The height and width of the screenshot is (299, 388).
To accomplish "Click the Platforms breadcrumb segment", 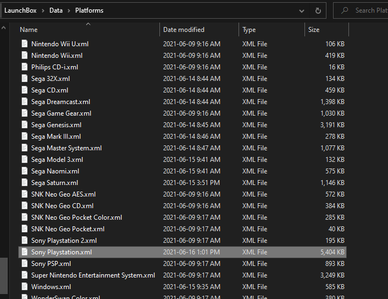I will (90, 10).
